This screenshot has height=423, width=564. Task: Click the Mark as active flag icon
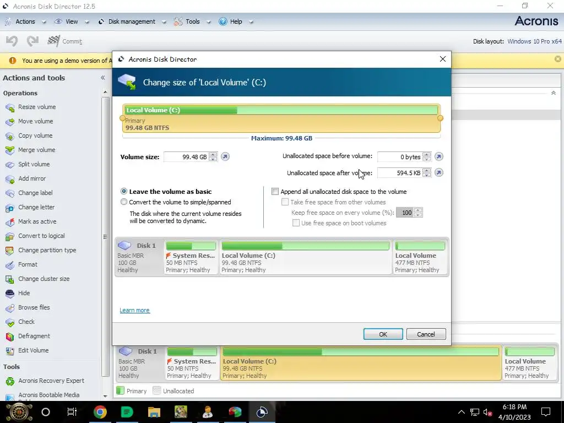10,222
